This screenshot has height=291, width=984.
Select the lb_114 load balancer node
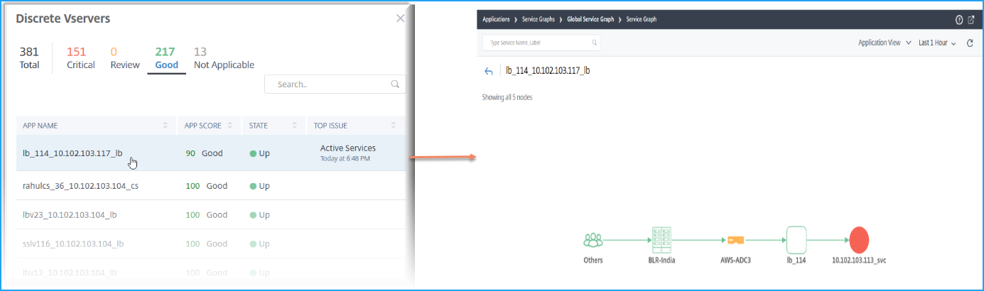[x=797, y=241]
